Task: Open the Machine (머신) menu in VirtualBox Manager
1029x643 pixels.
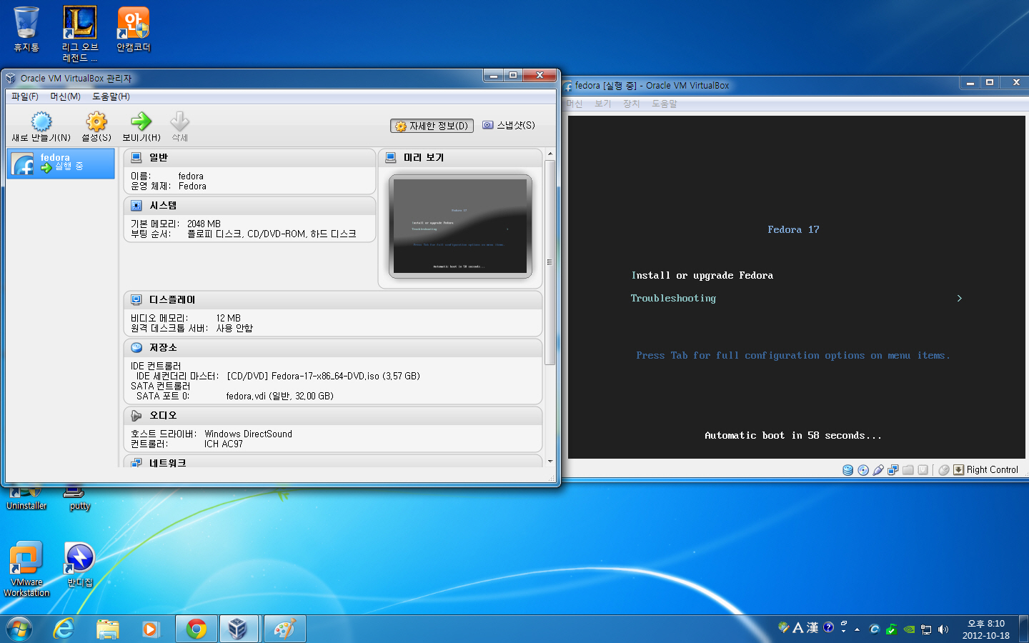Action: [x=65, y=96]
